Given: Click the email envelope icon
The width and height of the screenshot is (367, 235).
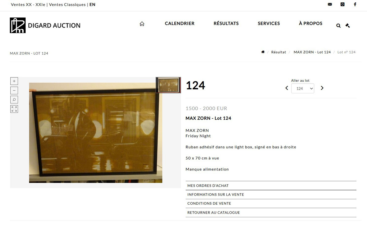Looking at the screenshot, I should 330,5.
